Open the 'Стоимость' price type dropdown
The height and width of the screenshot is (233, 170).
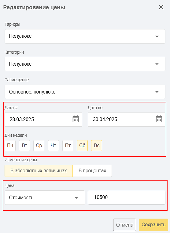point(45,198)
